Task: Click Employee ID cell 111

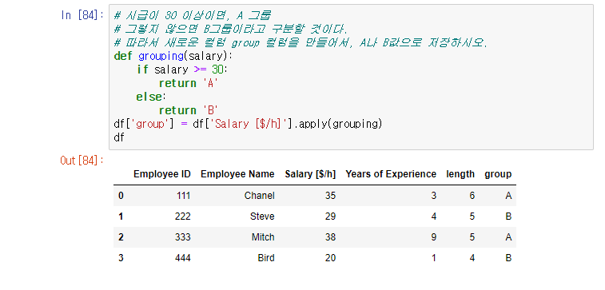Action: point(184,196)
